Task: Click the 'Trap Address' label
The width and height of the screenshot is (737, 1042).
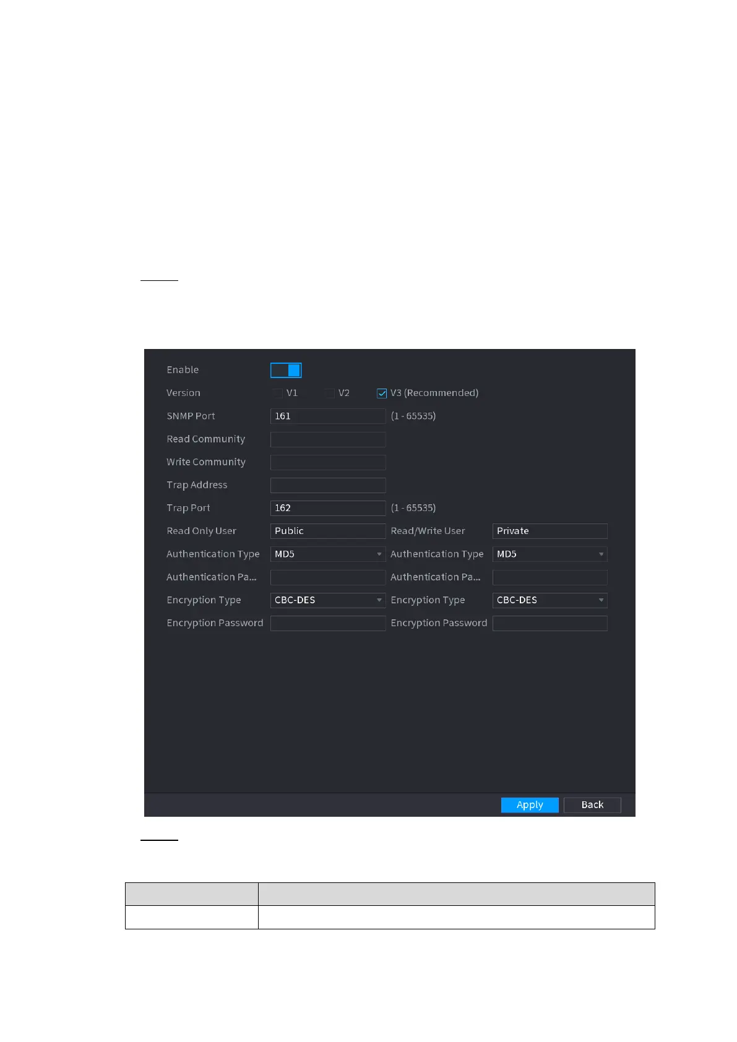Action: 197,485
